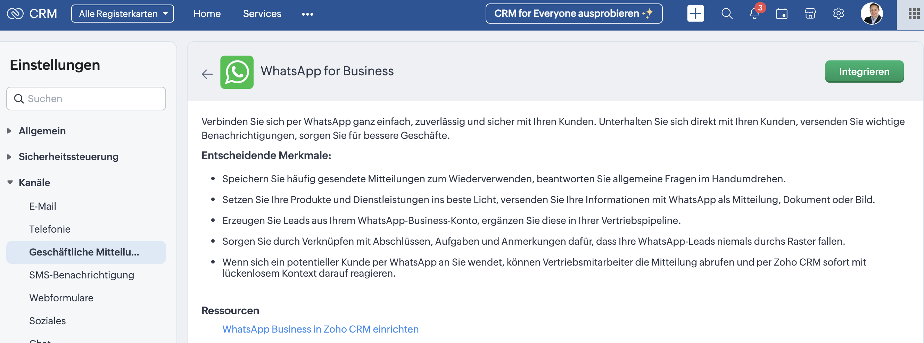Open the calendar icon in header
The image size is (924, 343).
[782, 14]
